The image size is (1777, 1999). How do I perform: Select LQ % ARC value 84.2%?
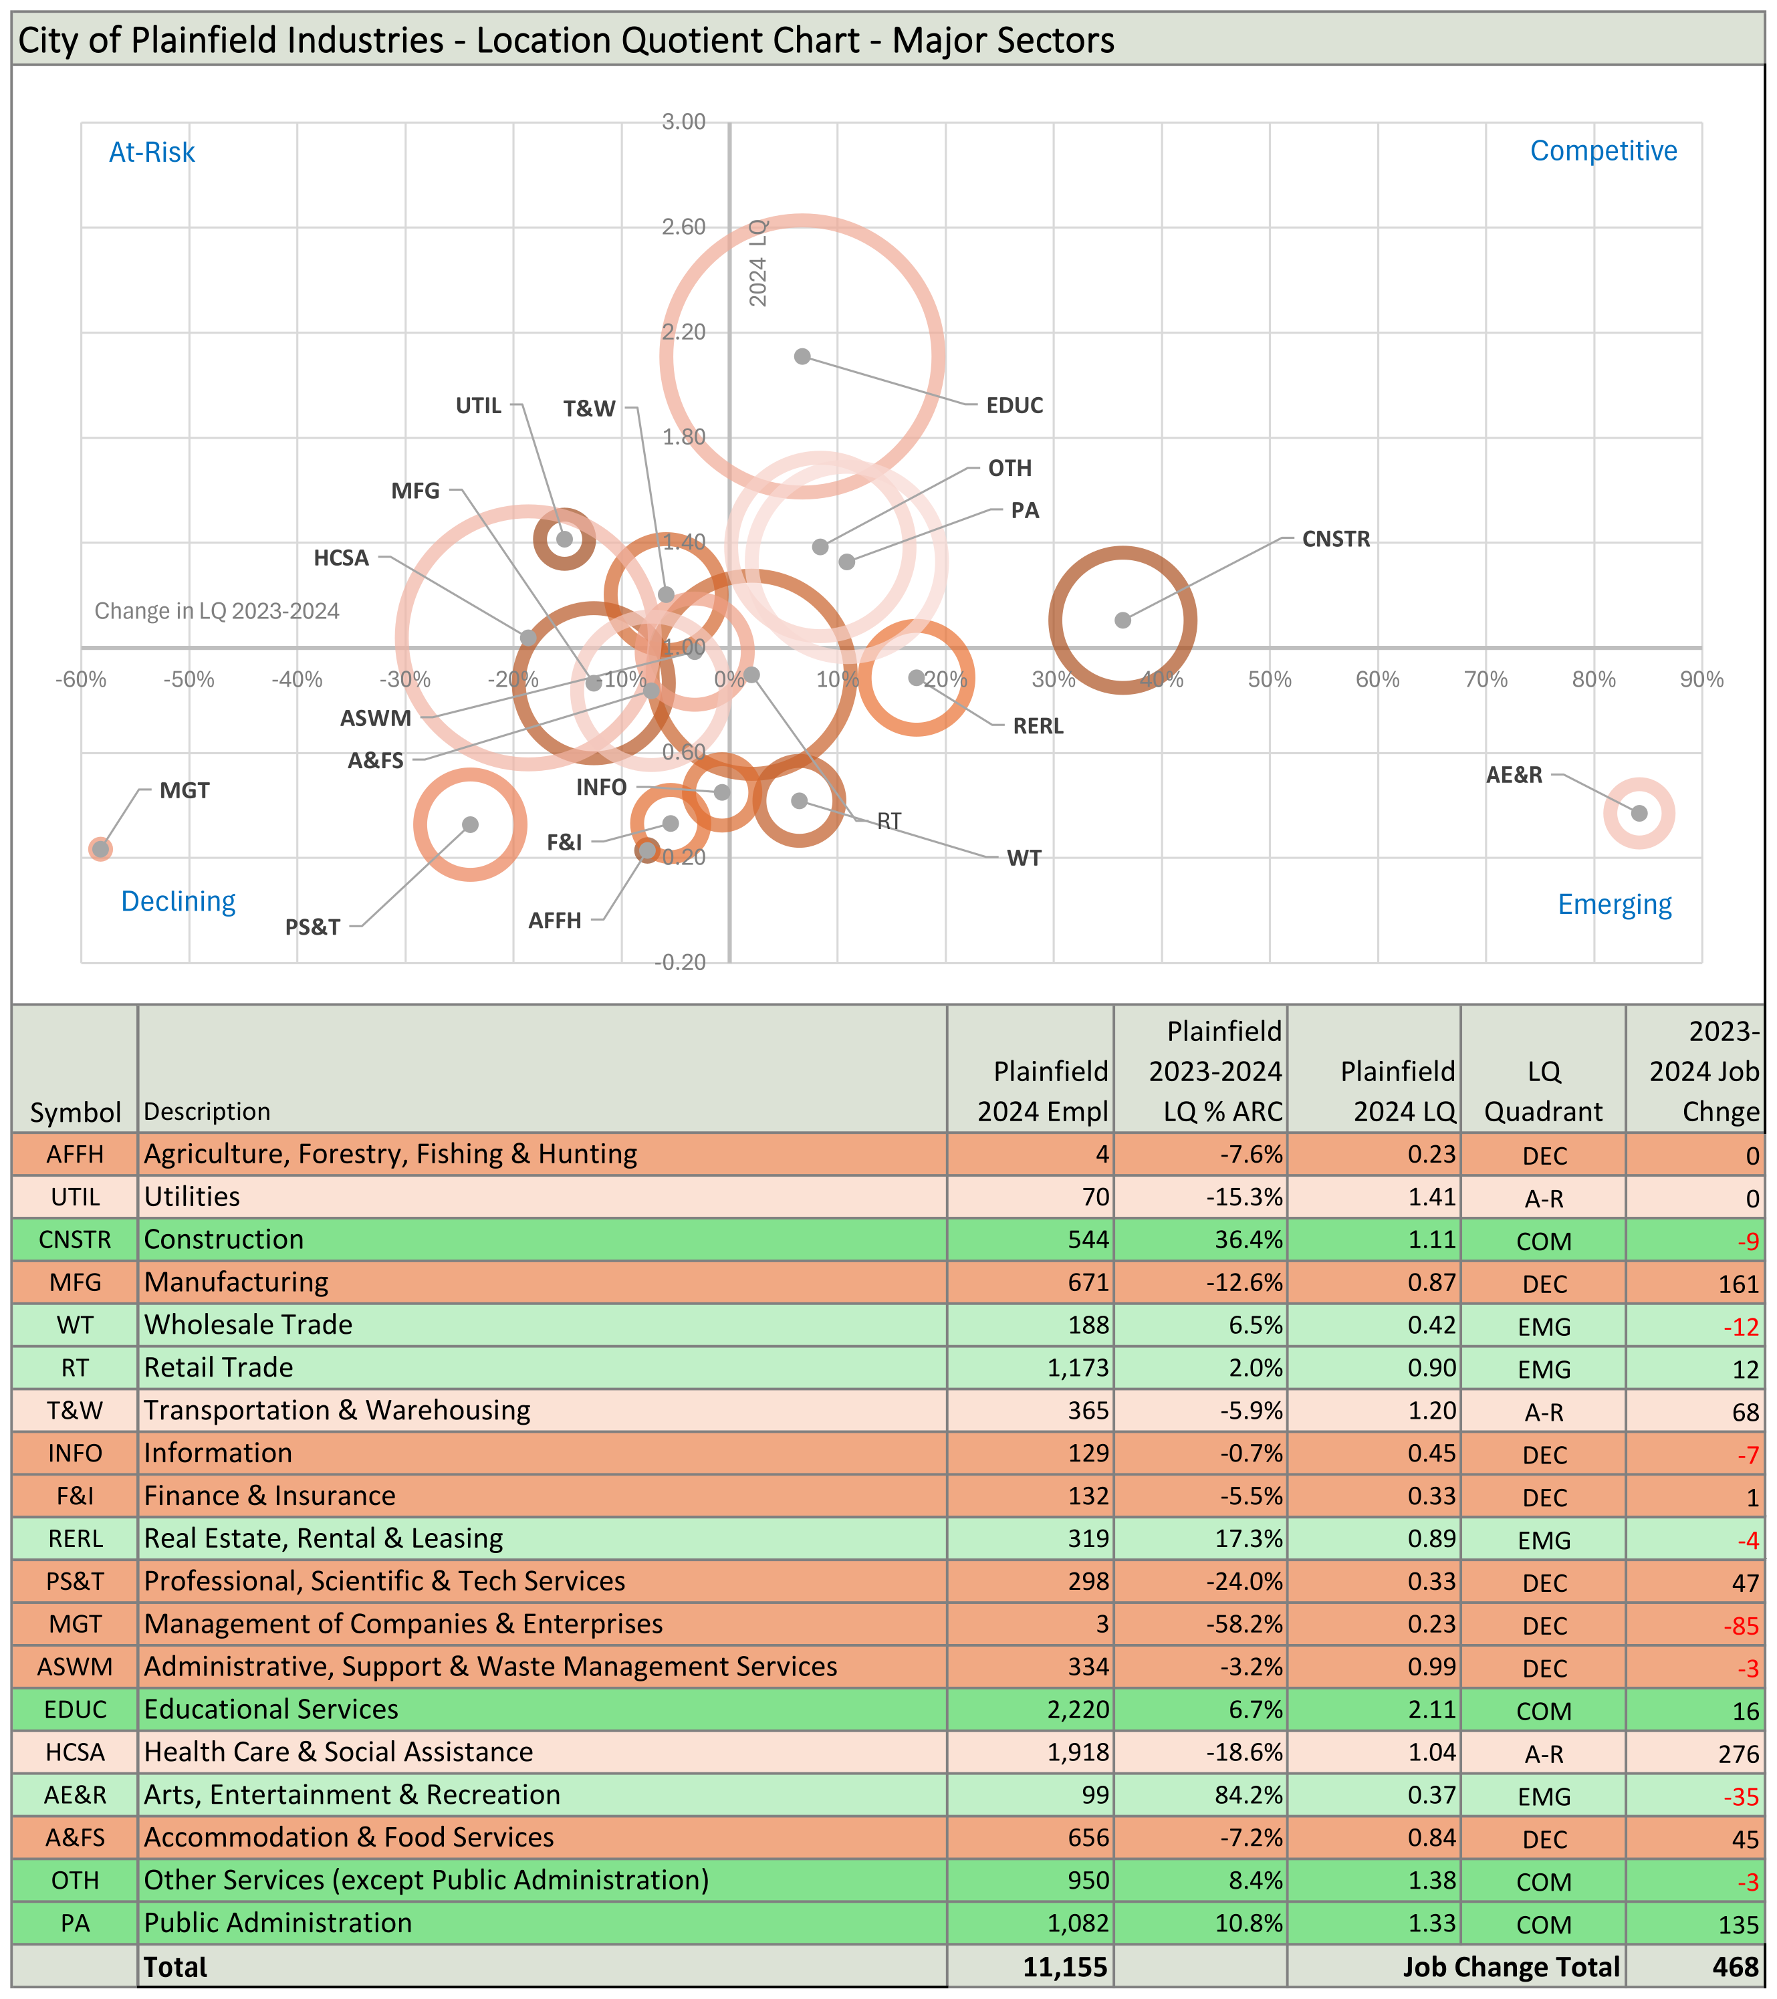coord(1248,1796)
